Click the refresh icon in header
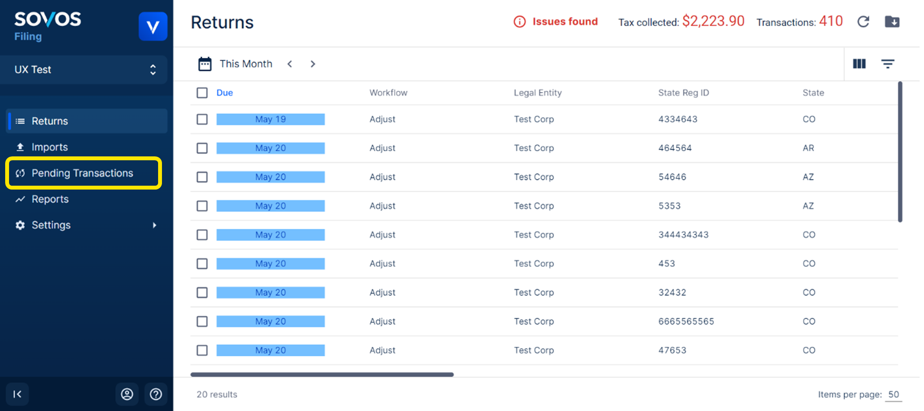Screen dimensions: 924x411 pos(863,22)
